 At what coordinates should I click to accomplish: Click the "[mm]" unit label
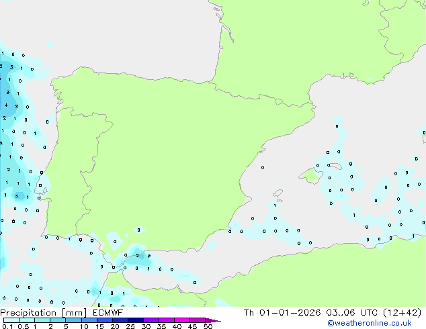[75, 313]
